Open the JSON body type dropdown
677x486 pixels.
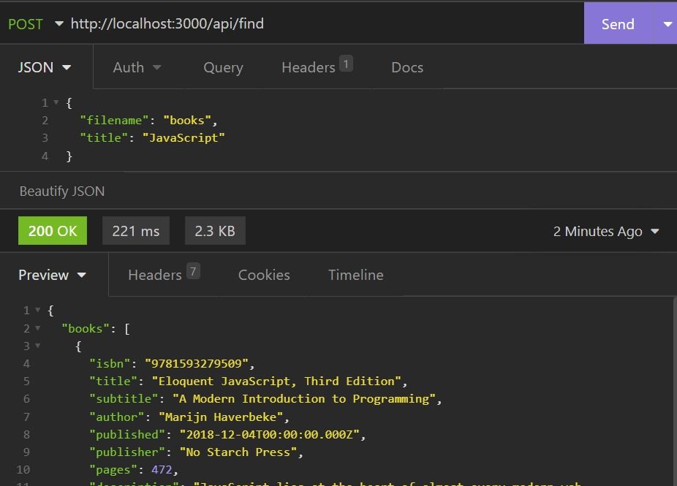(44, 67)
